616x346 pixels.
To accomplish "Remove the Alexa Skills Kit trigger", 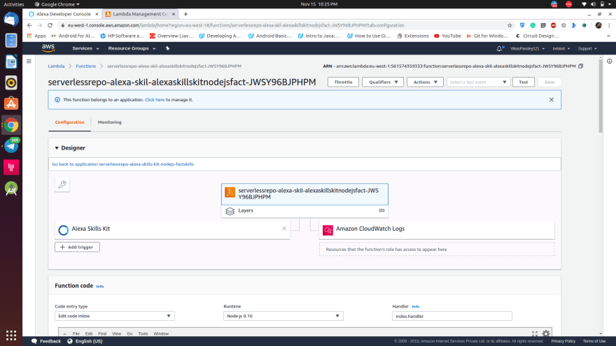I will (x=284, y=229).
